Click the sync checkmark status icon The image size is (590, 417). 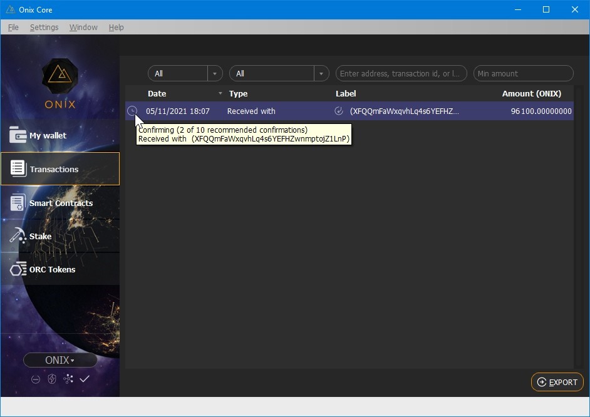click(x=85, y=379)
